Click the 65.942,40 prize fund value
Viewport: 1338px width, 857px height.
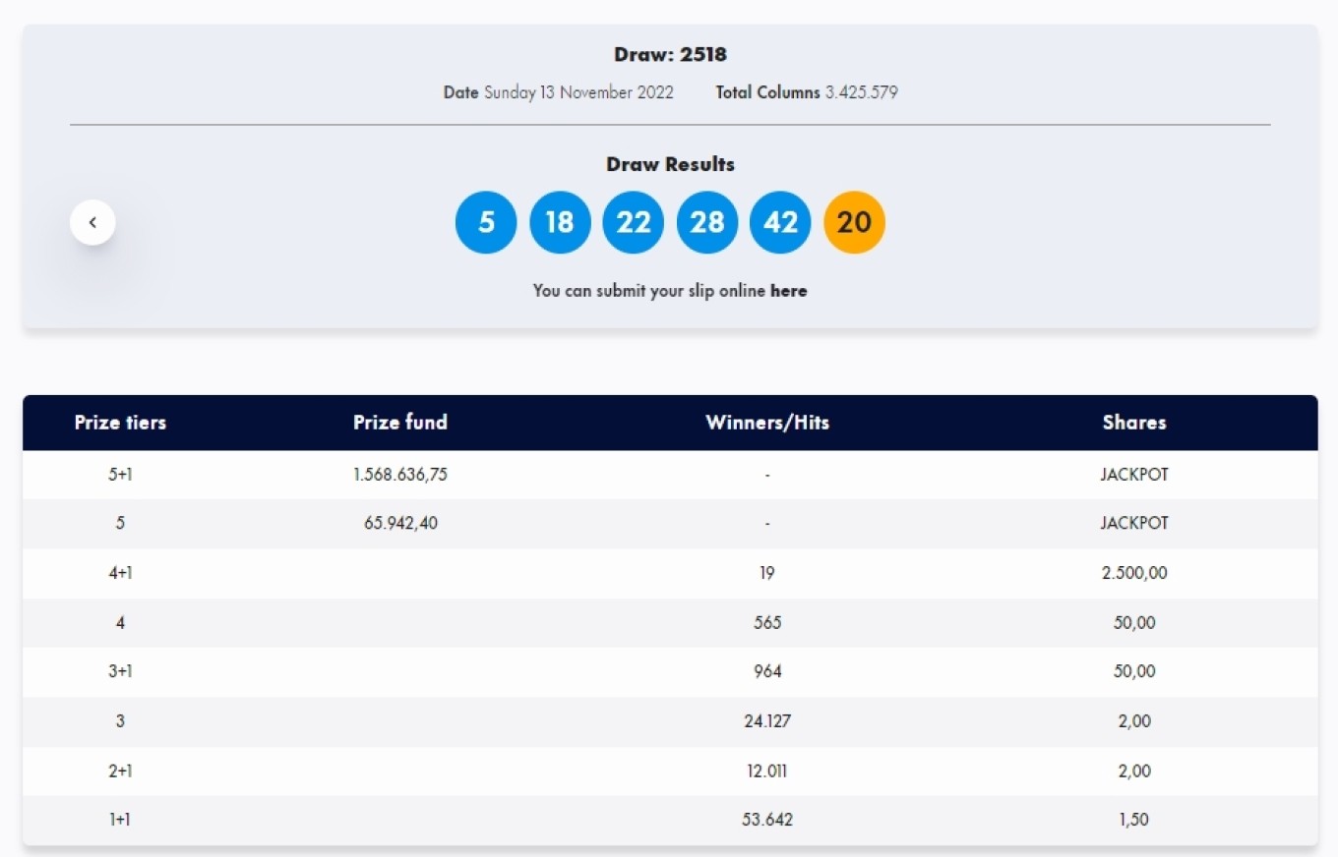pos(400,523)
